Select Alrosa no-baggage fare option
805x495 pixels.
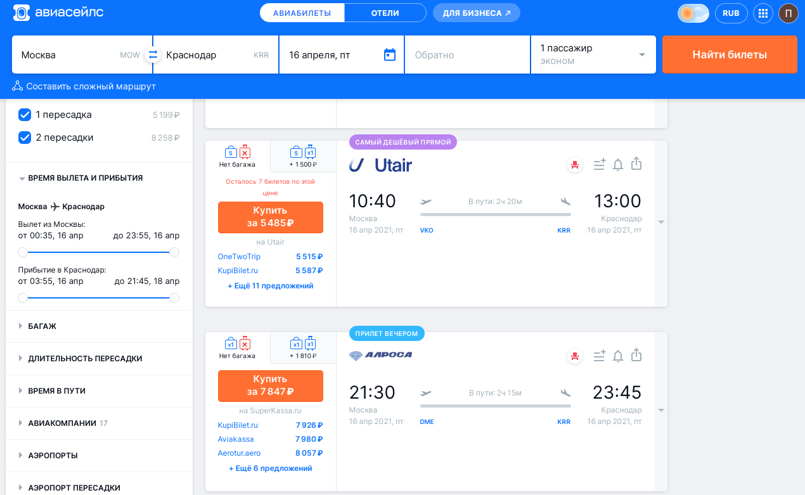pos(238,347)
